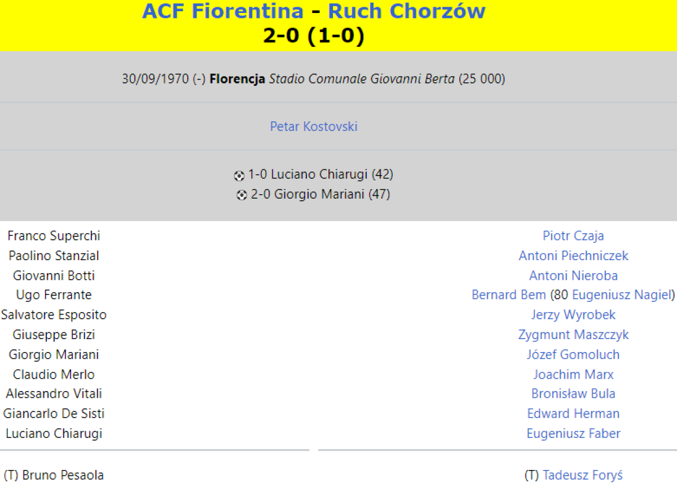Go to Edward Herman's profile
The width and height of the screenshot is (677, 483).
573,413
